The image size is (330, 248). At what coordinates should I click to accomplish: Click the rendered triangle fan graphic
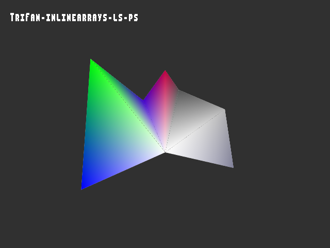pyautogui.click(x=157, y=124)
